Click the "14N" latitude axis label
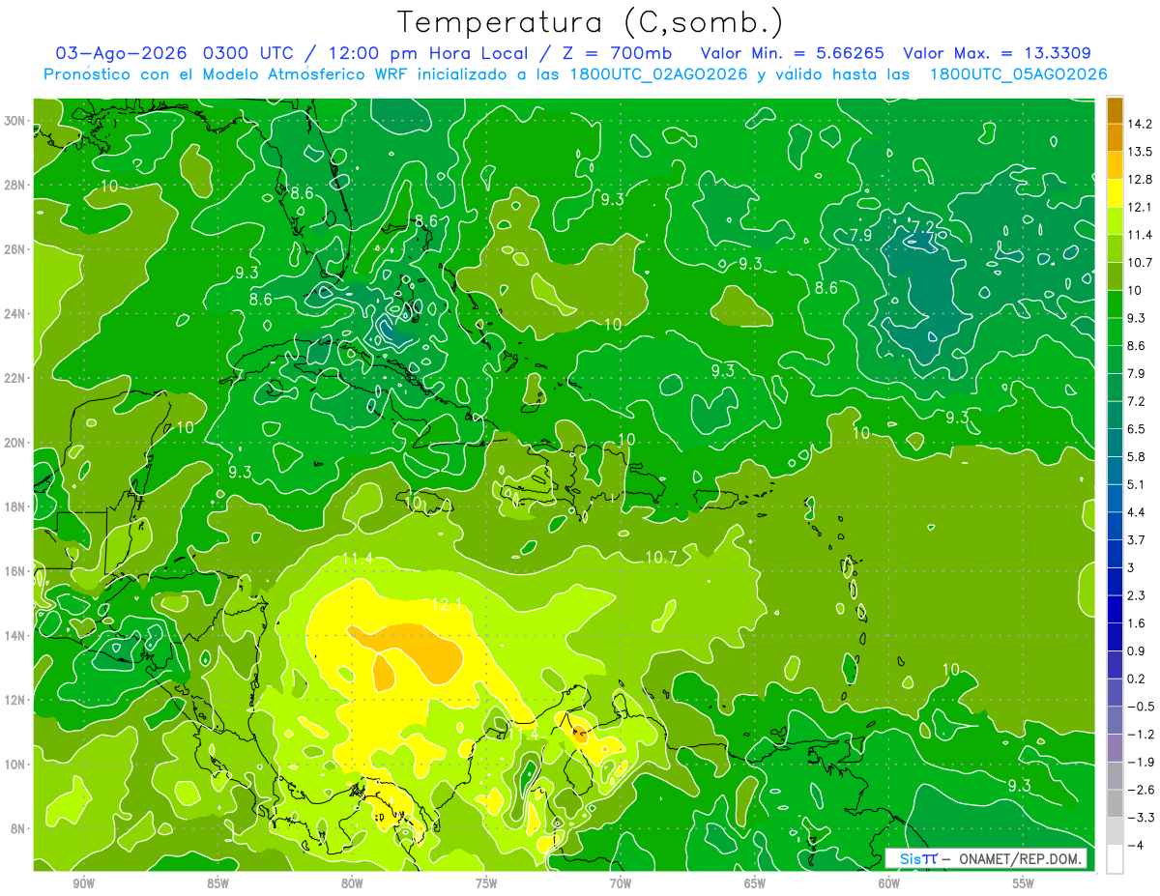The height and width of the screenshot is (896, 1160). pos(16,636)
